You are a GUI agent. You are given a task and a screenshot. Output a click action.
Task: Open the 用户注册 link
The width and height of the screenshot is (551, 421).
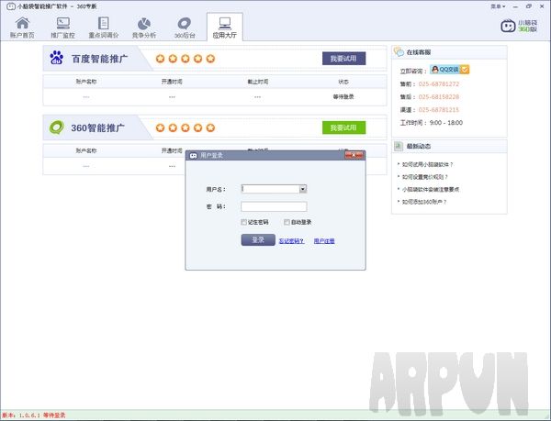324,240
